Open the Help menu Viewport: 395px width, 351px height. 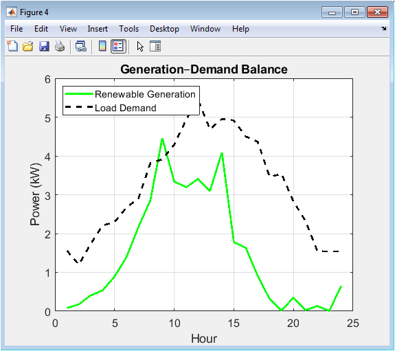pos(240,29)
